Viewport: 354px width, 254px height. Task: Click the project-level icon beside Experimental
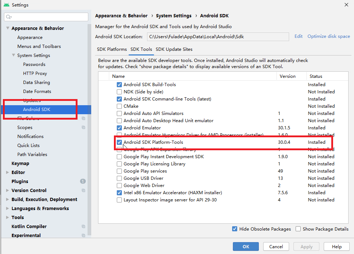(83, 235)
